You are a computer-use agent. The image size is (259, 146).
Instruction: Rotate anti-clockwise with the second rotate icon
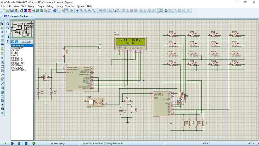tap(8, 28)
